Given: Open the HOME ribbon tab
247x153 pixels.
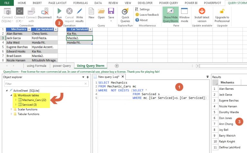Looking at the screenshot, I should pos(22,3).
